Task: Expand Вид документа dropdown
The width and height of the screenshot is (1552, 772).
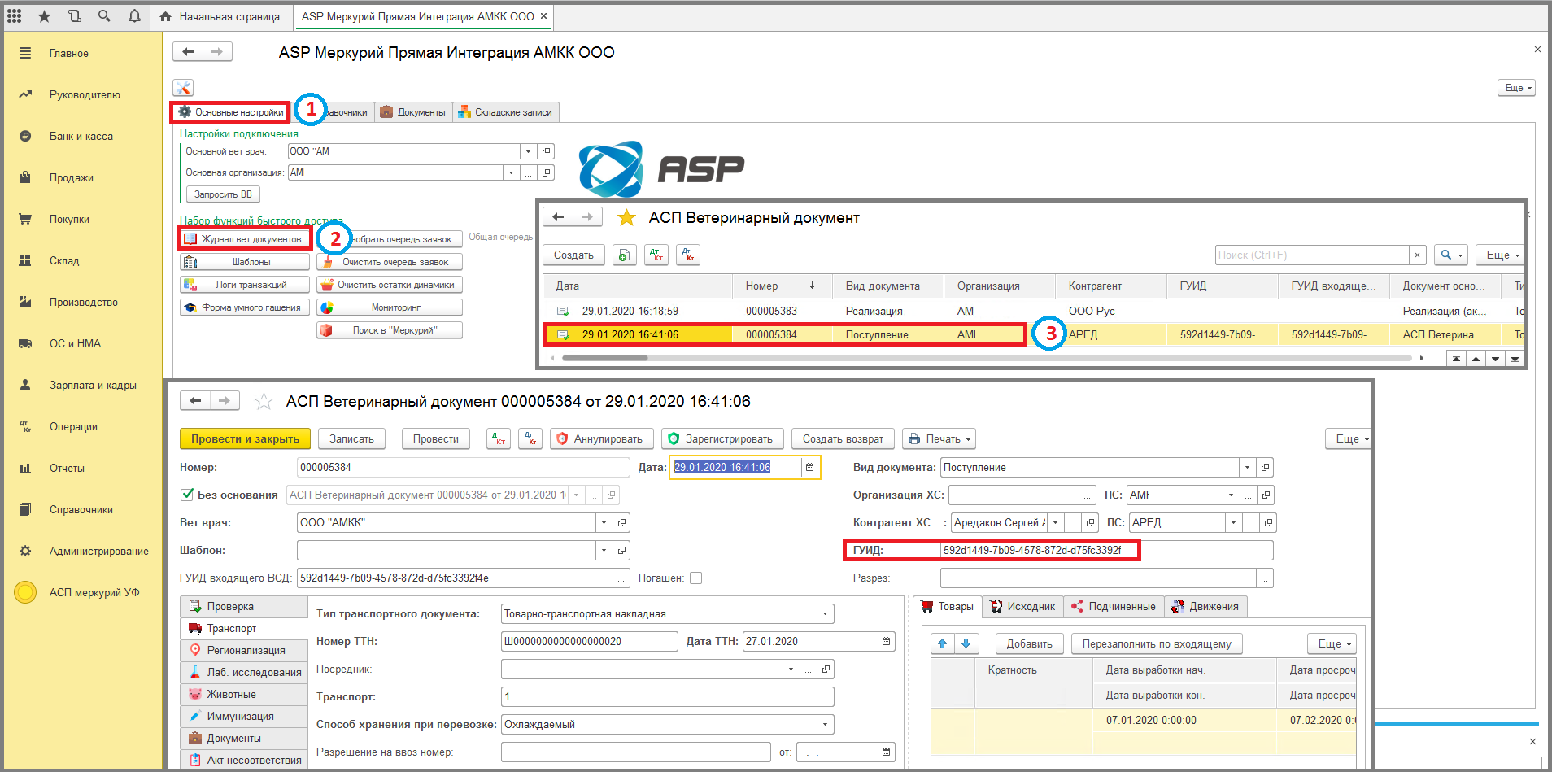Action: tap(1247, 468)
